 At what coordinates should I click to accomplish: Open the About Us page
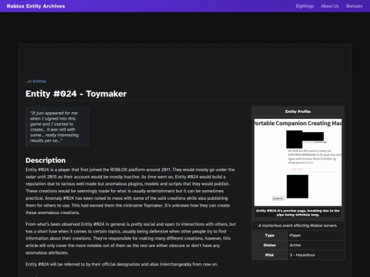pyautogui.click(x=330, y=6)
